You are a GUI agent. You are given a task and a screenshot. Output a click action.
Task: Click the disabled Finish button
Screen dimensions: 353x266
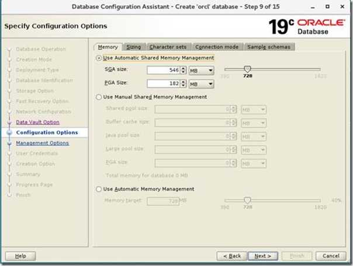pyautogui.click(x=297, y=256)
